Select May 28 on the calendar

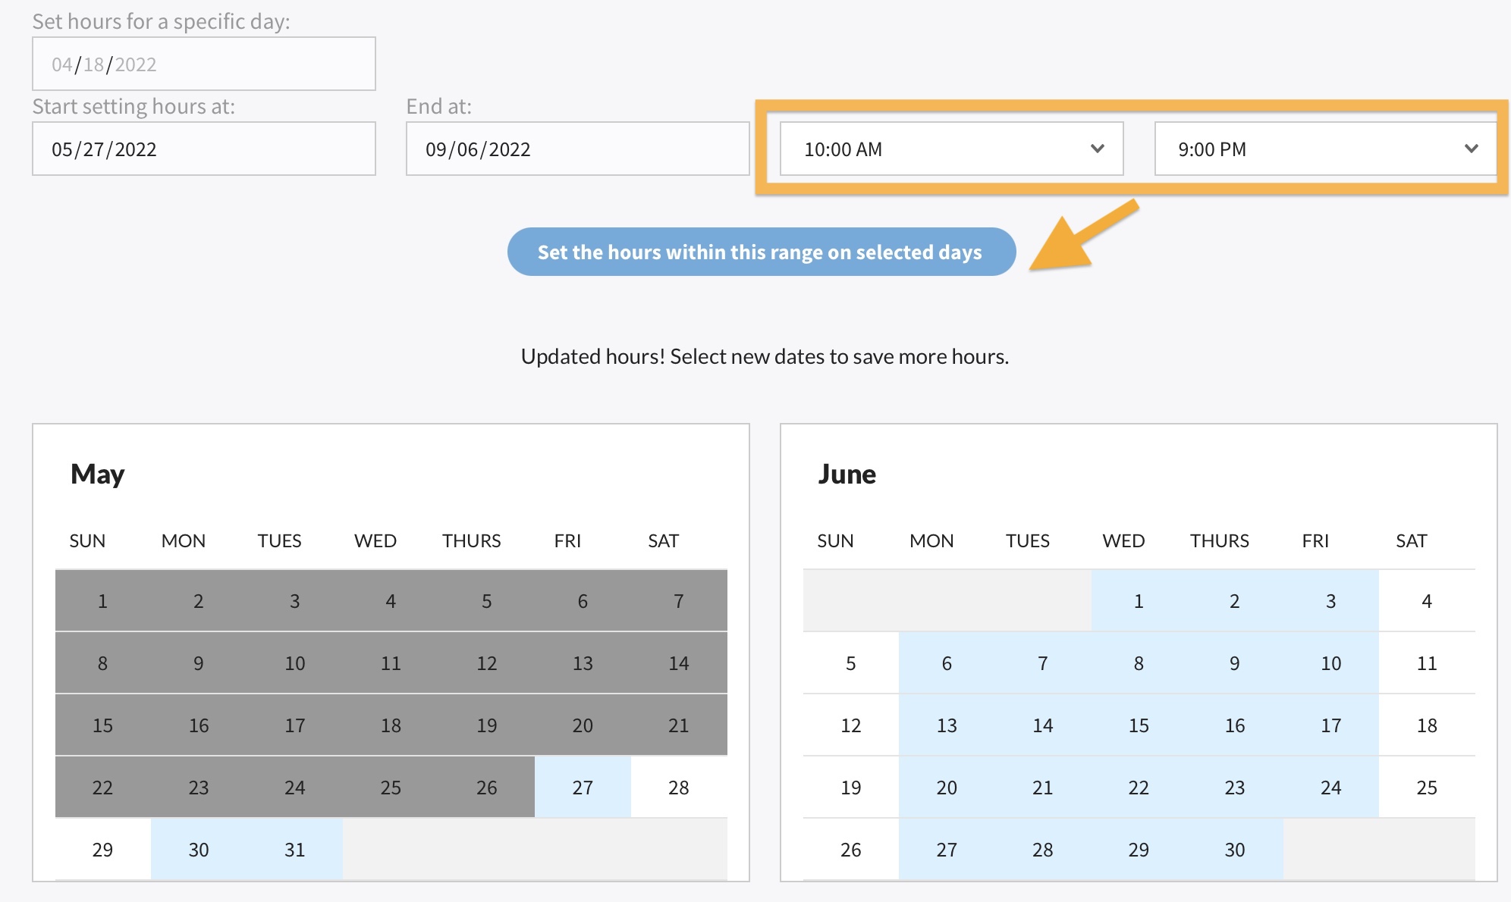click(678, 788)
